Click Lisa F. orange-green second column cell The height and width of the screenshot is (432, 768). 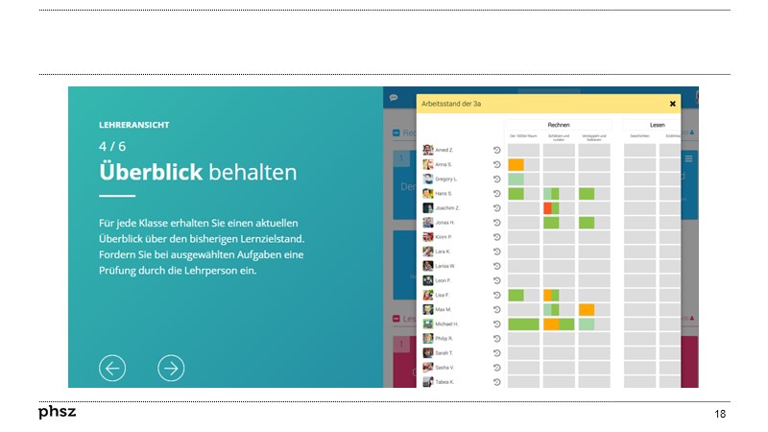pos(551,295)
